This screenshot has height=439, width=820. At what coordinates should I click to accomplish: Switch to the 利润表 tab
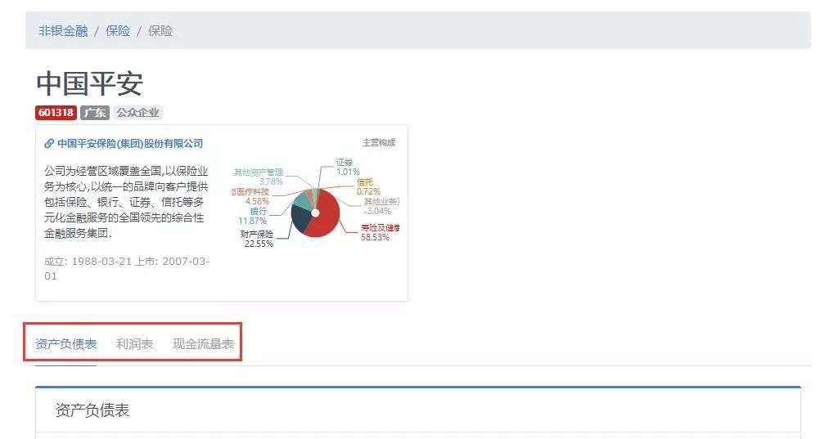[134, 344]
